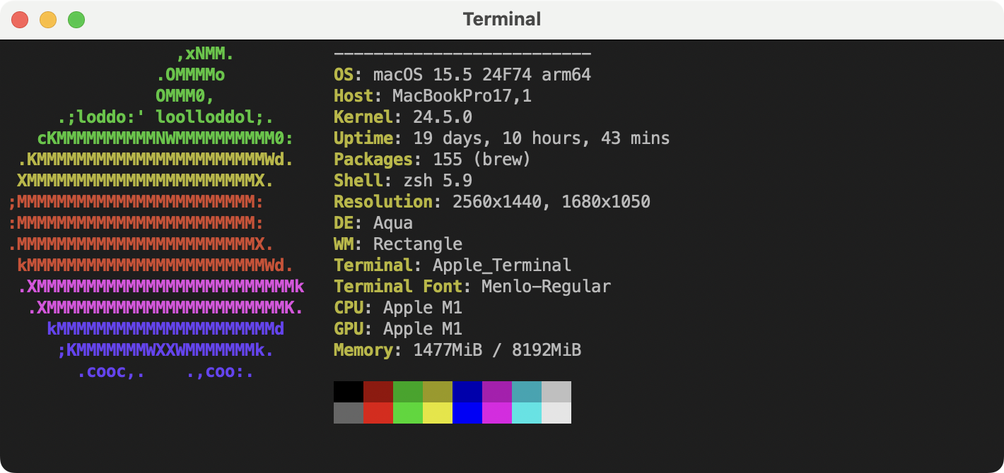Click the "Host" label

tap(354, 96)
